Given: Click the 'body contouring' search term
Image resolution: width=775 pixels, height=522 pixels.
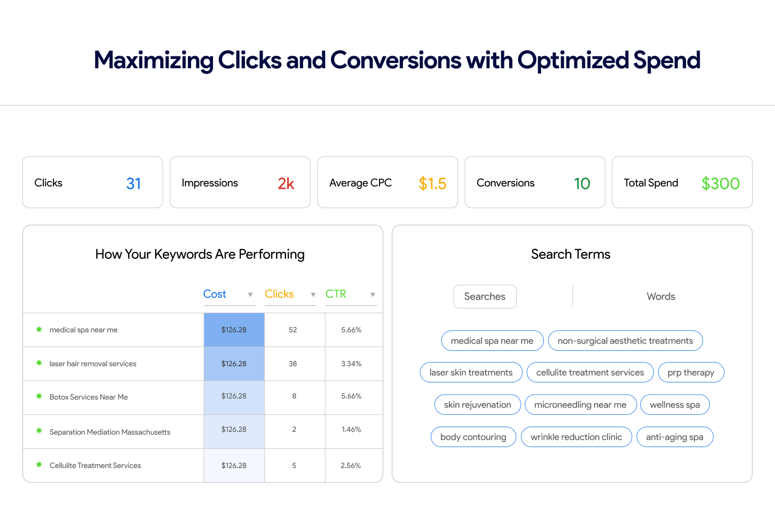Looking at the screenshot, I should coord(473,437).
